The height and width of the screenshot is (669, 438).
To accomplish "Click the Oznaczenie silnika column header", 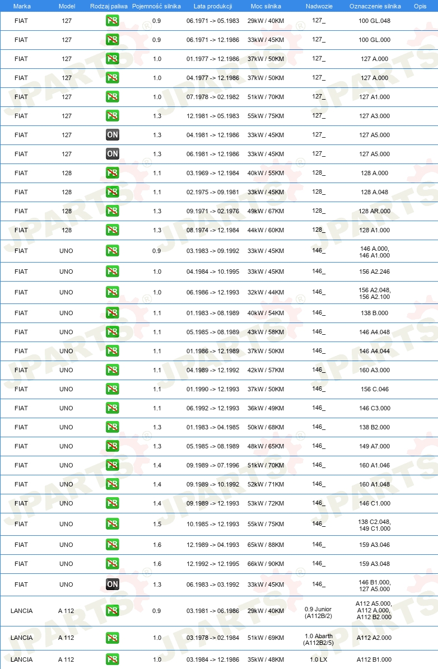I will [x=375, y=6].
